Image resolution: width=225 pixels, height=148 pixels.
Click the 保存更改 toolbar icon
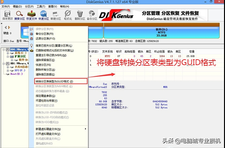coord(7,15)
